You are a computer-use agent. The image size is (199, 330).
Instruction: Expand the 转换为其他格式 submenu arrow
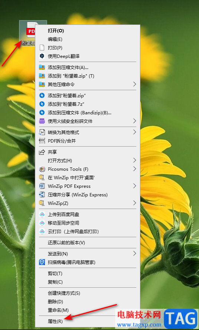(134, 132)
